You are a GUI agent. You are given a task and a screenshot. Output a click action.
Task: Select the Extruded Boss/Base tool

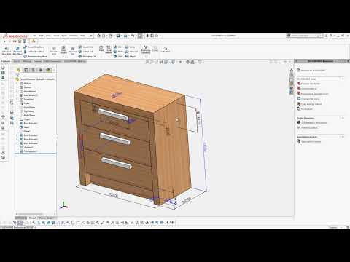(7, 50)
